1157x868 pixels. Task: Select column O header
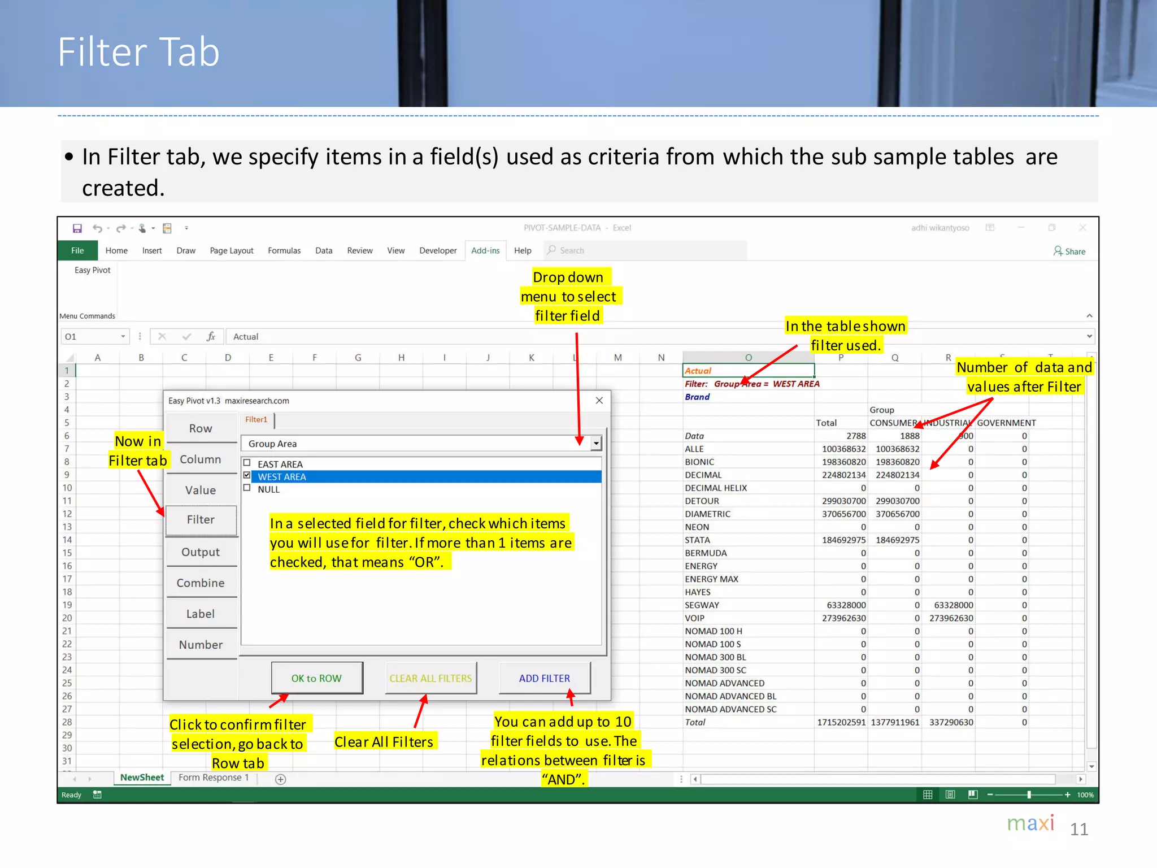pos(749,357)
